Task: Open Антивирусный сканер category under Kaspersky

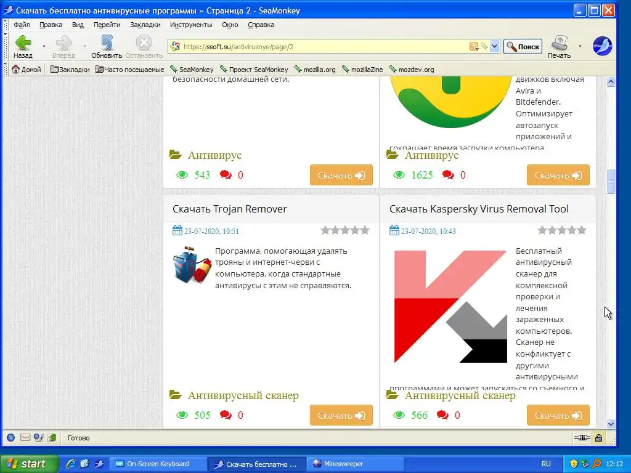Action: coord(460,396)
